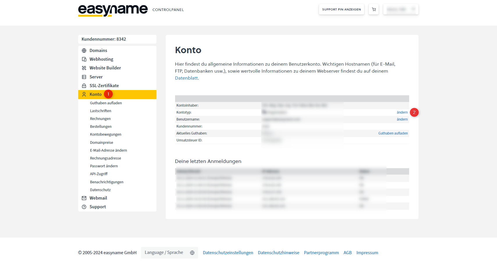Click the Server icon in the sidebar

coord(84,77)
